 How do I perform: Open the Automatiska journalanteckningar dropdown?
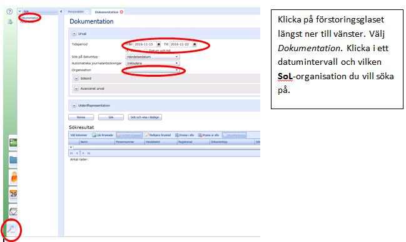pyautogui.click(x=153, y=63)
